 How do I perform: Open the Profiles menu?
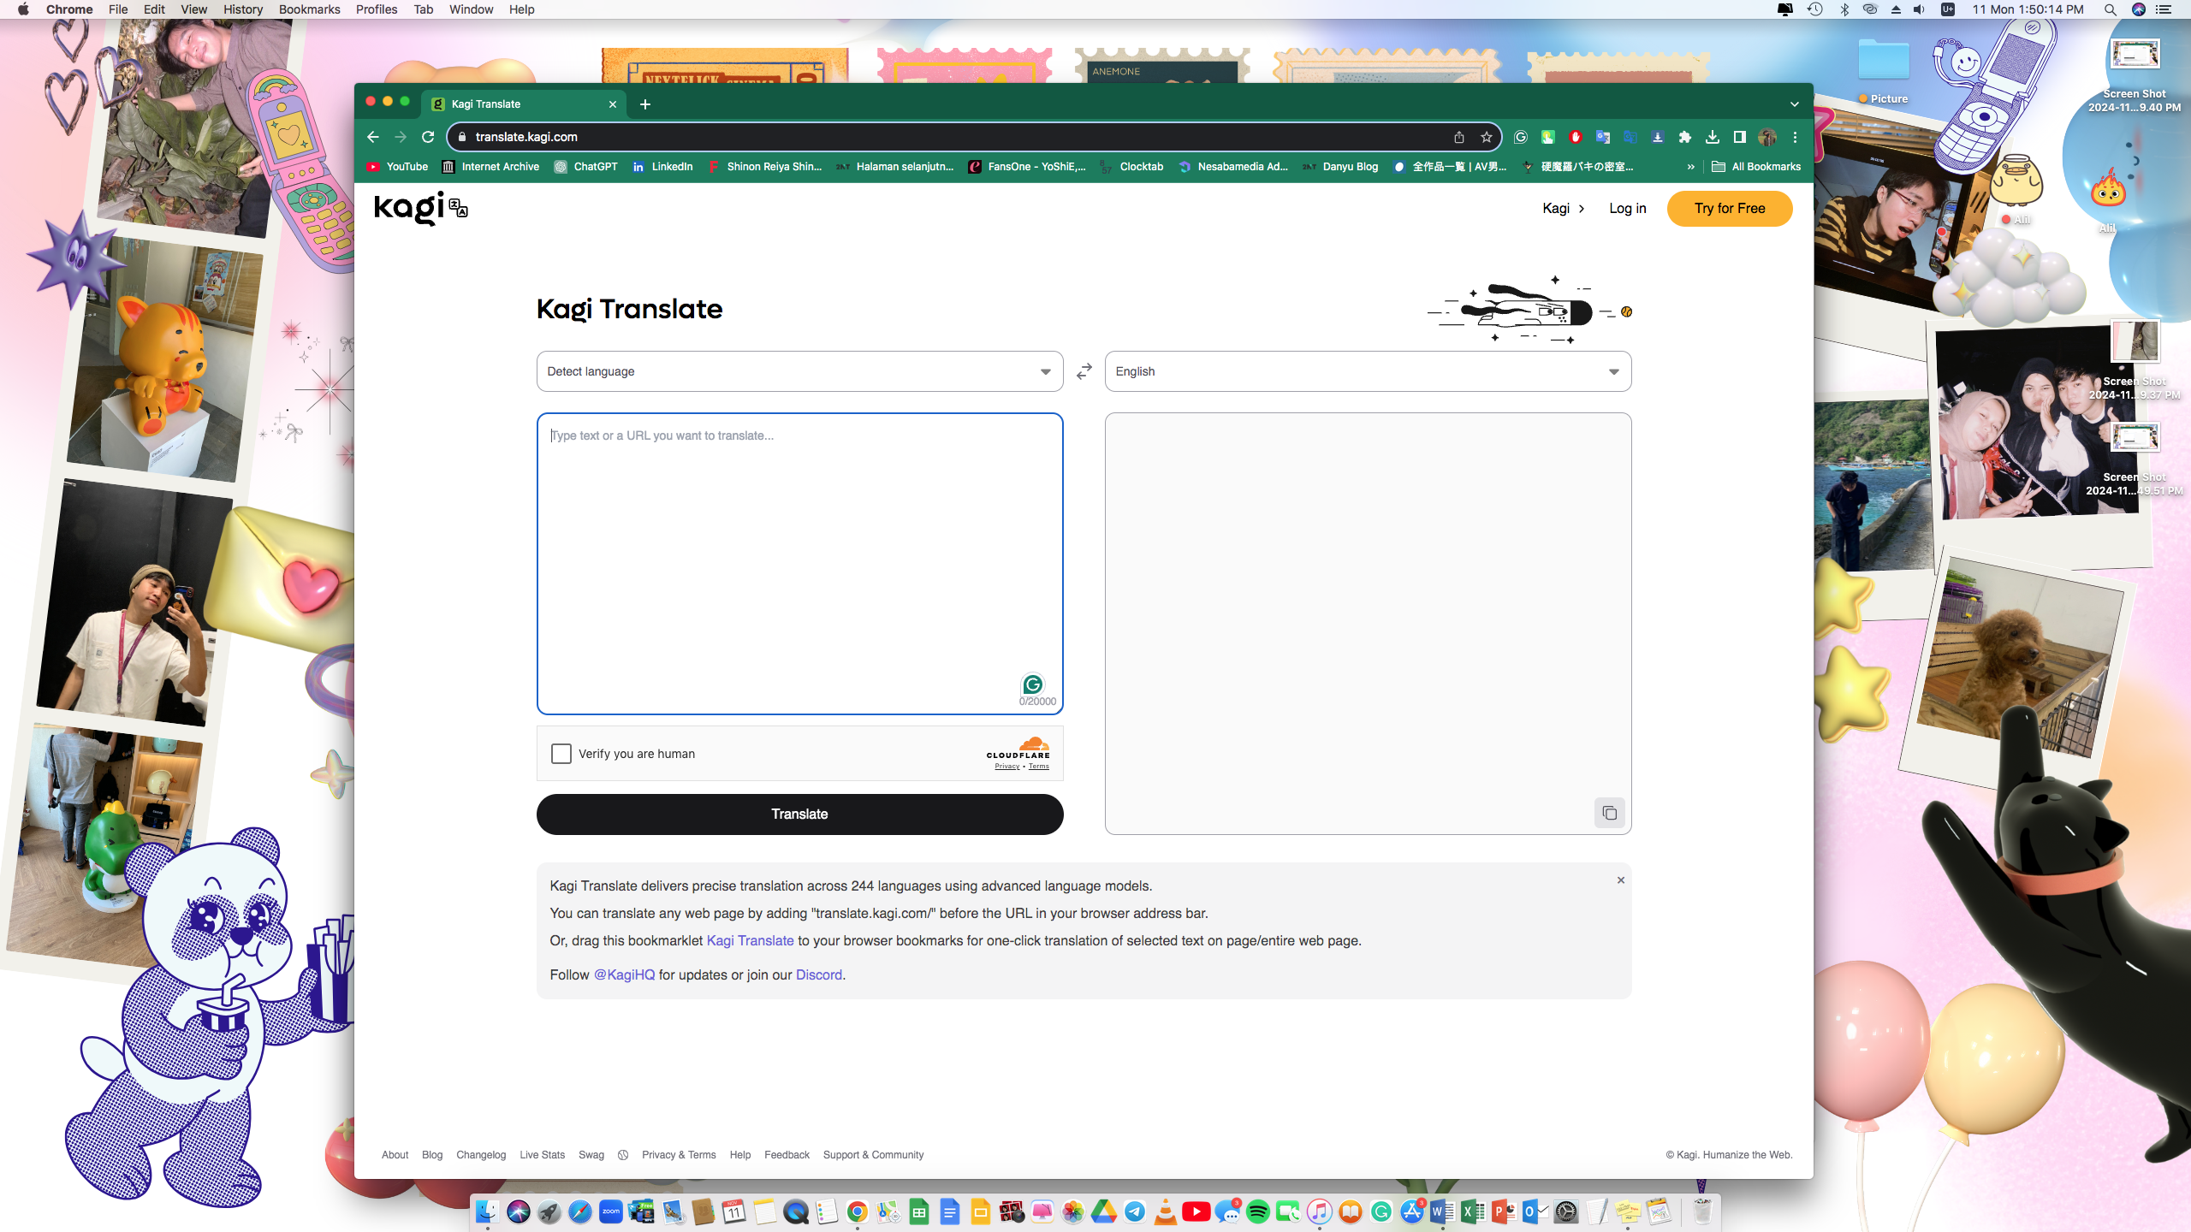coord(377,9)
